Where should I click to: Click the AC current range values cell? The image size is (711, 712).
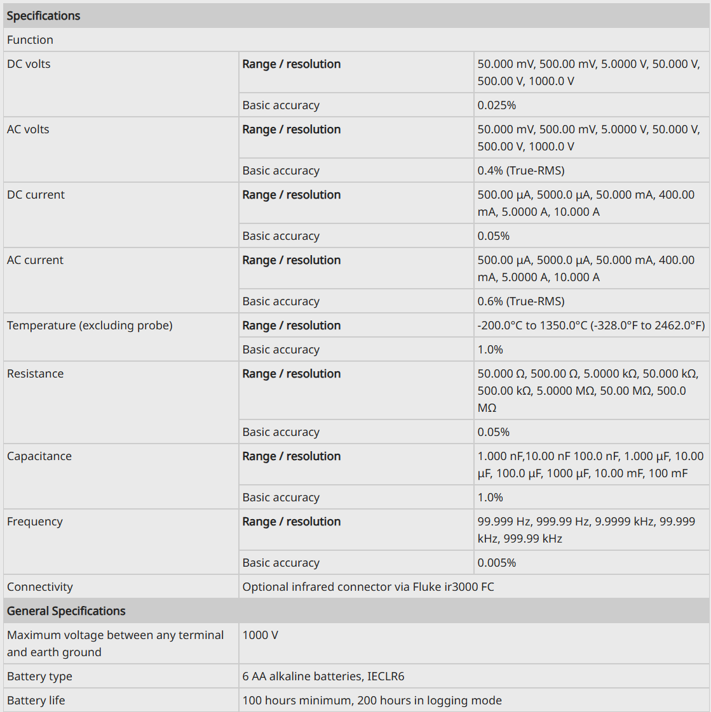[x=592, y=268]
